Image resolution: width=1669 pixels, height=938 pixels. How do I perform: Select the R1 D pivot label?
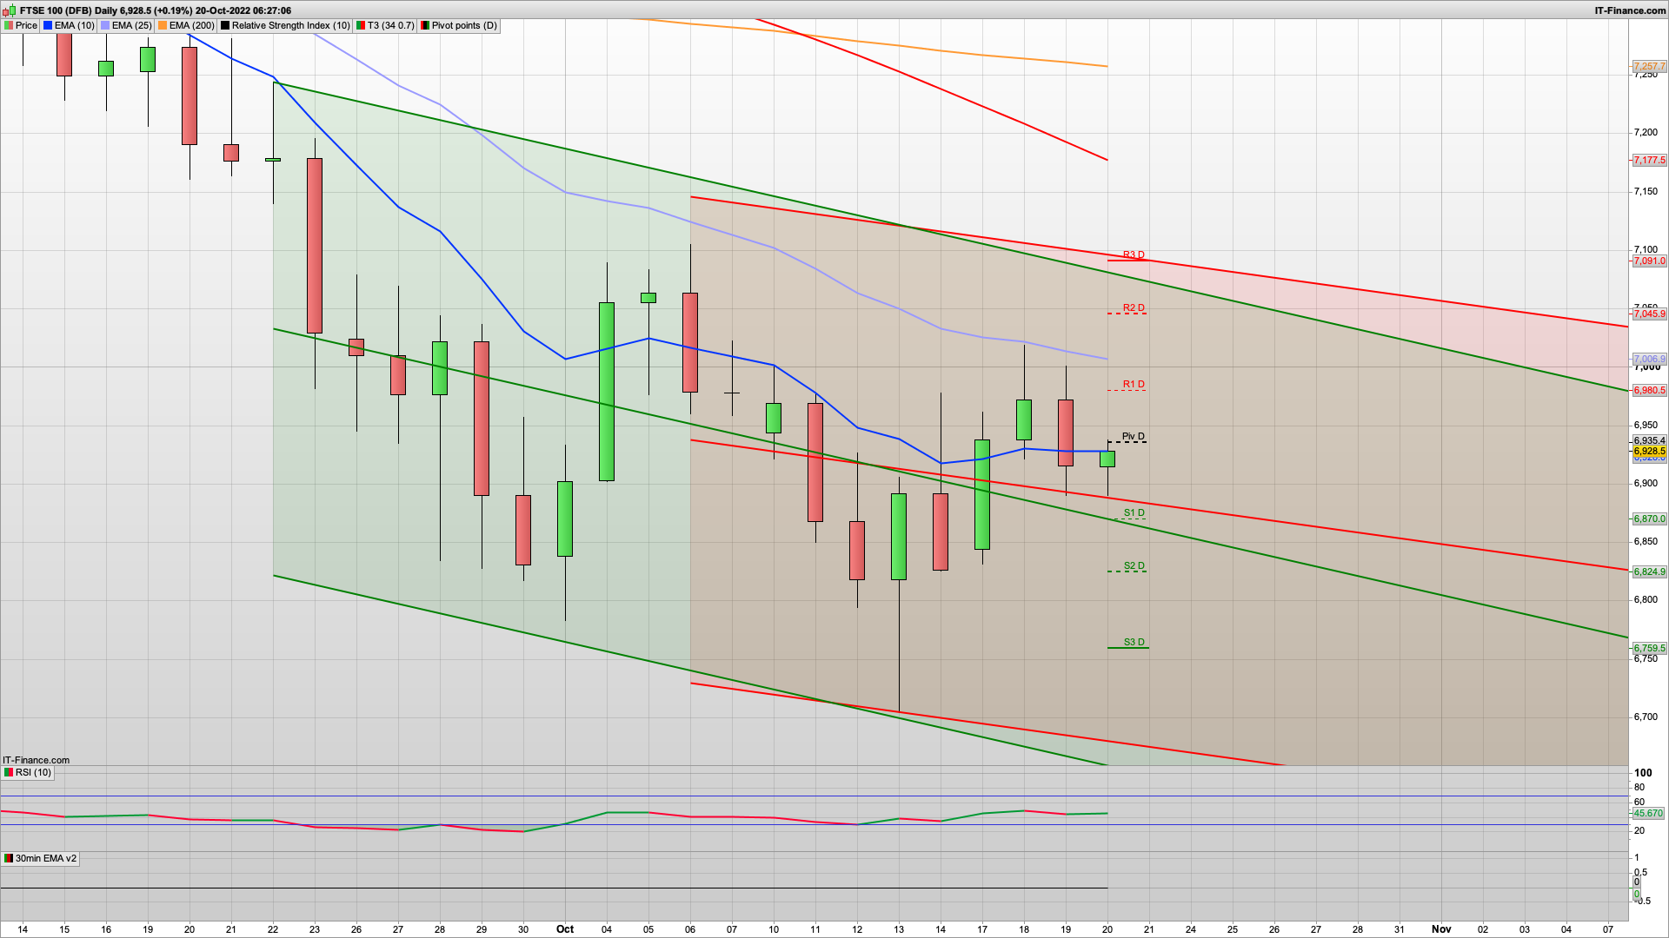(1134, 385)
